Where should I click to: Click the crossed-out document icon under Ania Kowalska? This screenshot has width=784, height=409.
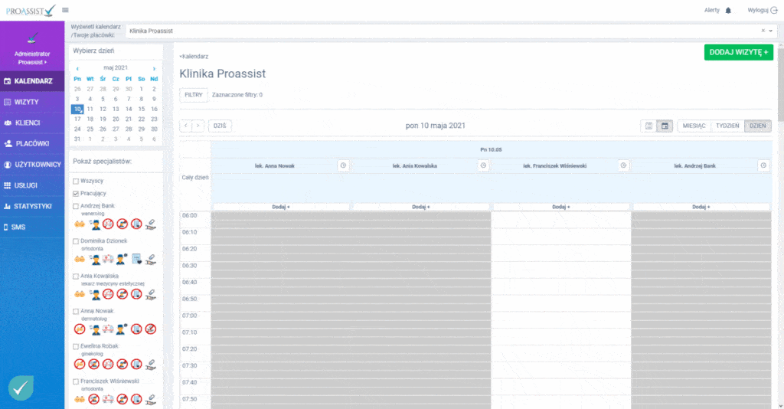coord(136,294)
